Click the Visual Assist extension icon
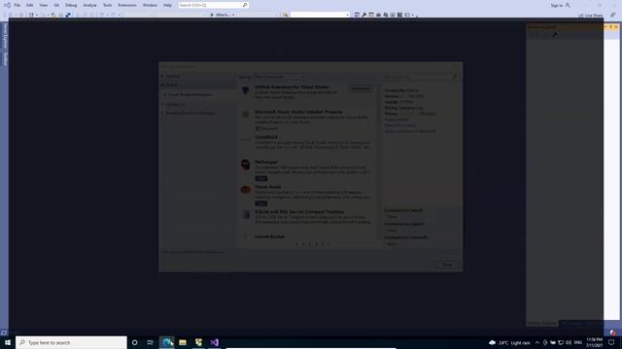The height and width of the screenshot is (349, 622). tap(246, 190)
